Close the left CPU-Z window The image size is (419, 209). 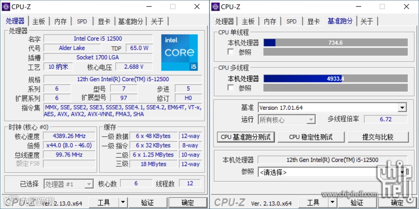coord(197,7)
